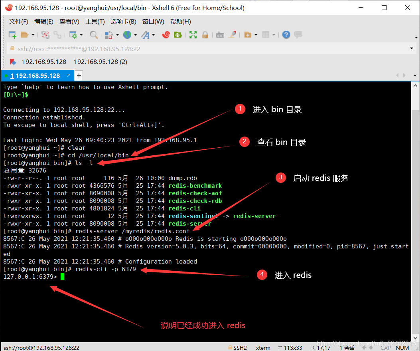This screenshot has width=420, height=351.
Task: Click the tab scroll left arrow
Action: 398,75
